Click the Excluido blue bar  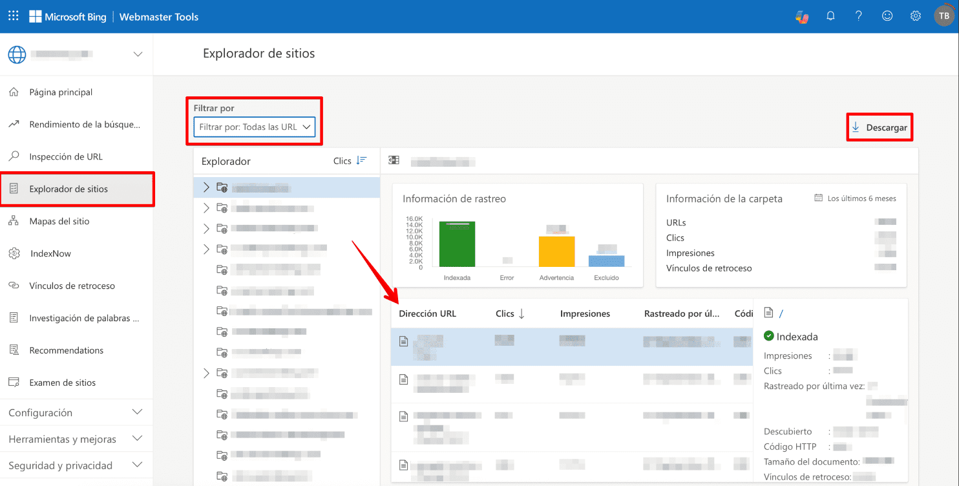pos(606,261)
